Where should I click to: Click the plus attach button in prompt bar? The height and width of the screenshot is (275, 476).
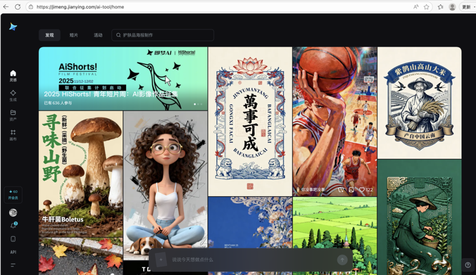(x=161, y=260)
